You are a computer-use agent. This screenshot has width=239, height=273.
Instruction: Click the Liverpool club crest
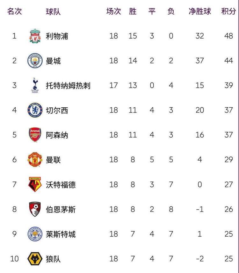tap(35, 36)
